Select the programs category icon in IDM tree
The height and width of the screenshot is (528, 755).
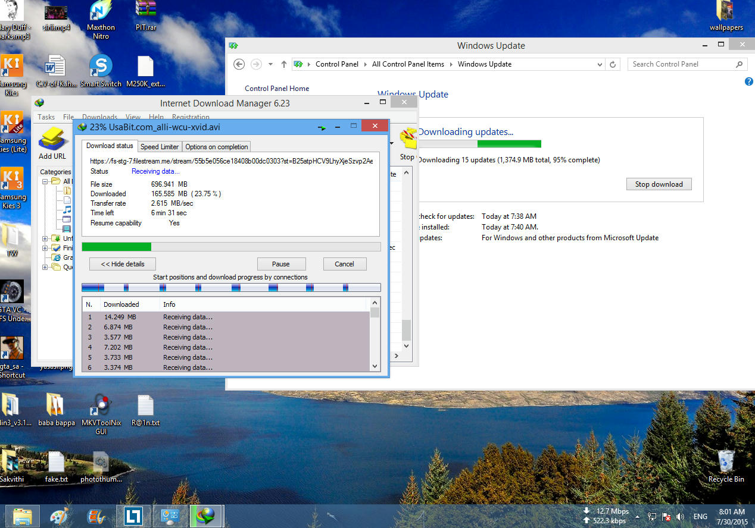[67, 219]
